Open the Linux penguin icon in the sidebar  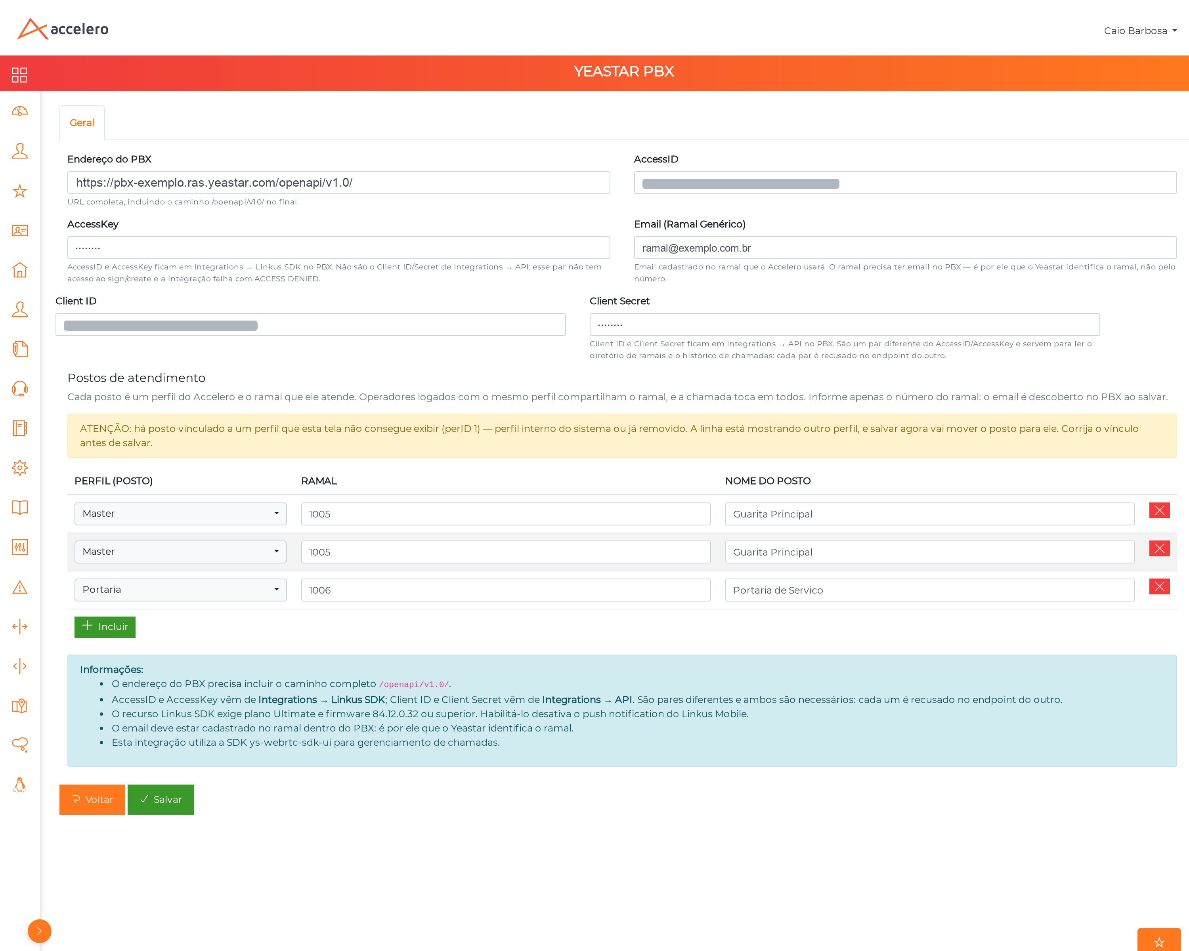pos(19,785)
